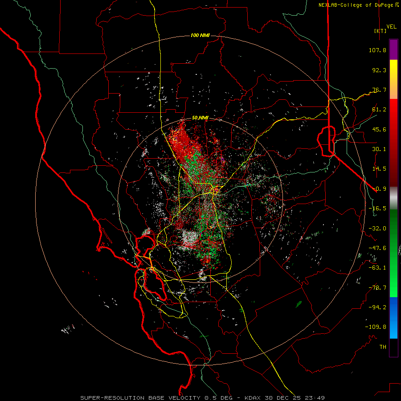Select the 30.1 scale value
The width and height of the screenshot is (401, 401).
[379, 149]
